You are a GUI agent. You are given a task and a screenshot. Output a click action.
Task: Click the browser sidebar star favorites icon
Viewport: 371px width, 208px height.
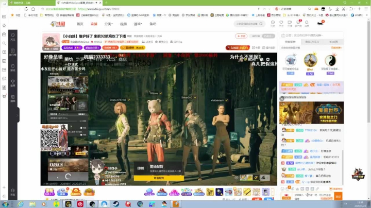pyautogui.click(x=4, y=26)
